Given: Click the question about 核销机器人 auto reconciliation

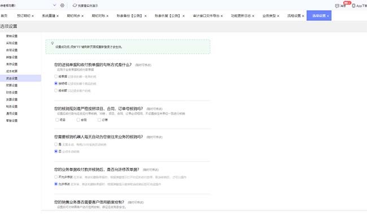Looking at the screenshot, I should [99, 137].
